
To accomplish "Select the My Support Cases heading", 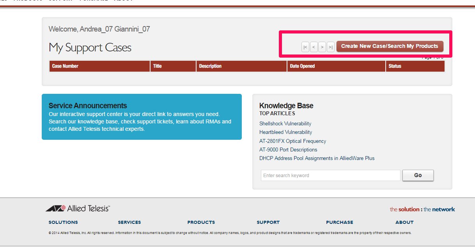I will click(90, 48).
